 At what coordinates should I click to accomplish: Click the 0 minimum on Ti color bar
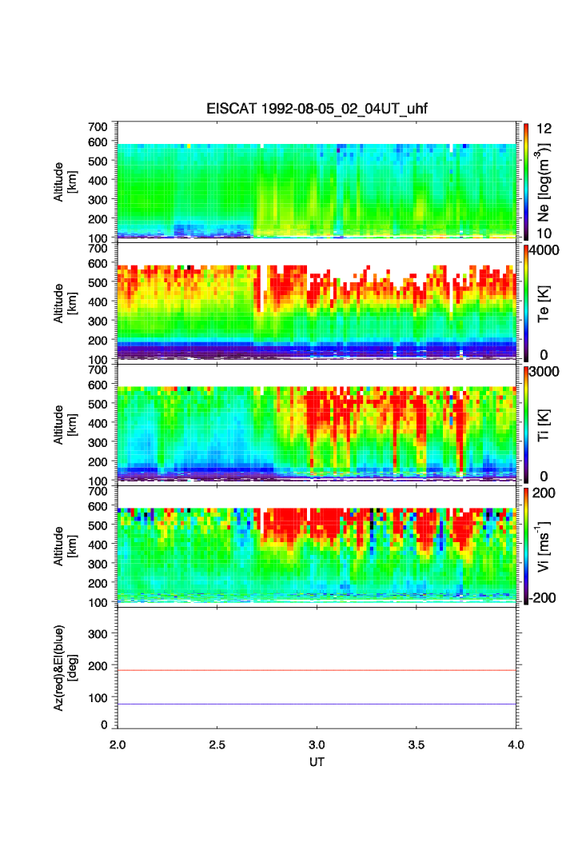[x=544, y=477]
